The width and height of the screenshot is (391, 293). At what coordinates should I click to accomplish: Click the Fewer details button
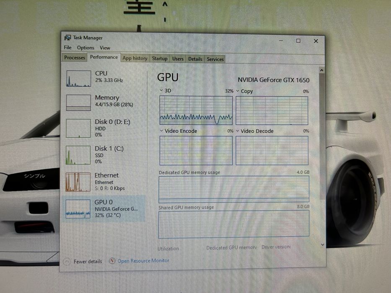83,262
